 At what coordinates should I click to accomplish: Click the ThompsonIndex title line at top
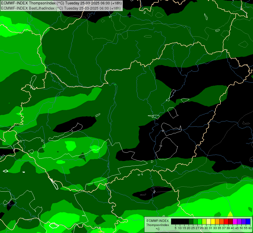pyautogui.click(x=61, y=3)
